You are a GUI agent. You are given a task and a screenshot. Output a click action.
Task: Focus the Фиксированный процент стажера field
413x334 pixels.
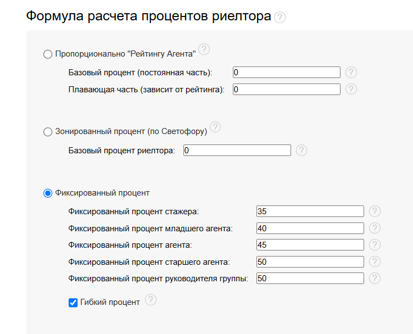pos(310,211)
